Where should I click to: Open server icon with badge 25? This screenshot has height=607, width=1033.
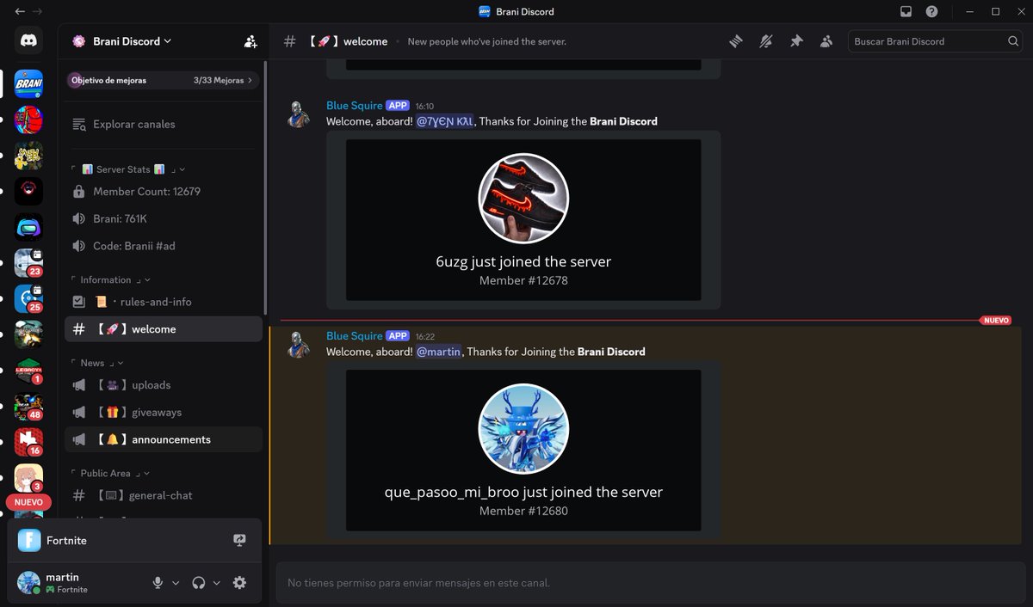pos(28,298)
